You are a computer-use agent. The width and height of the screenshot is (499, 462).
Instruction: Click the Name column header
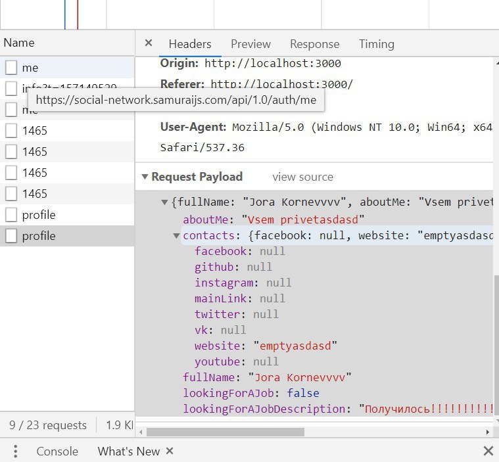coord(19,43)
